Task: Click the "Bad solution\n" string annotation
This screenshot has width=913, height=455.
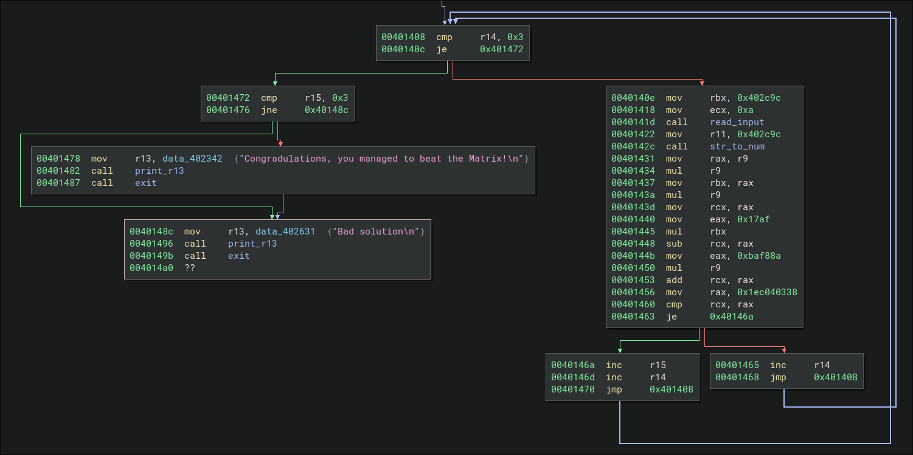Action: [375, 231]
